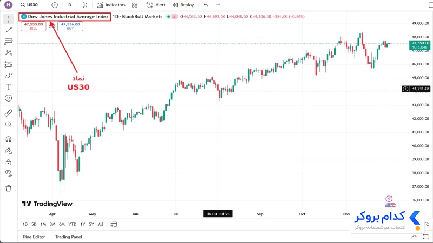Viewport: 433px width, 243px height.
Task: Open symbol search for US30
Action: (x=29, y=5)
